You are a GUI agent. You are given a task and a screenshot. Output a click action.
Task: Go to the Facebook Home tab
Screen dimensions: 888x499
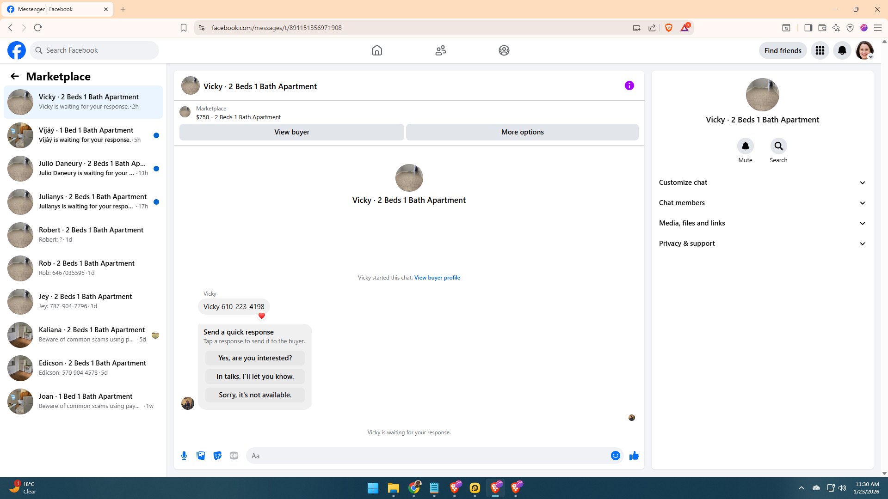coord(376,50)
